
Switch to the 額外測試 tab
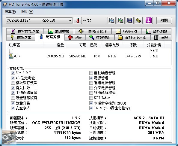(x=157, y=31)
